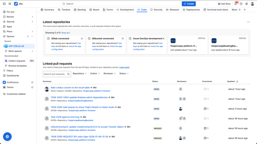The image size is (257, 144).
Task: Open the Security tab
Action: pyautogui.click(x=156, y=10)
